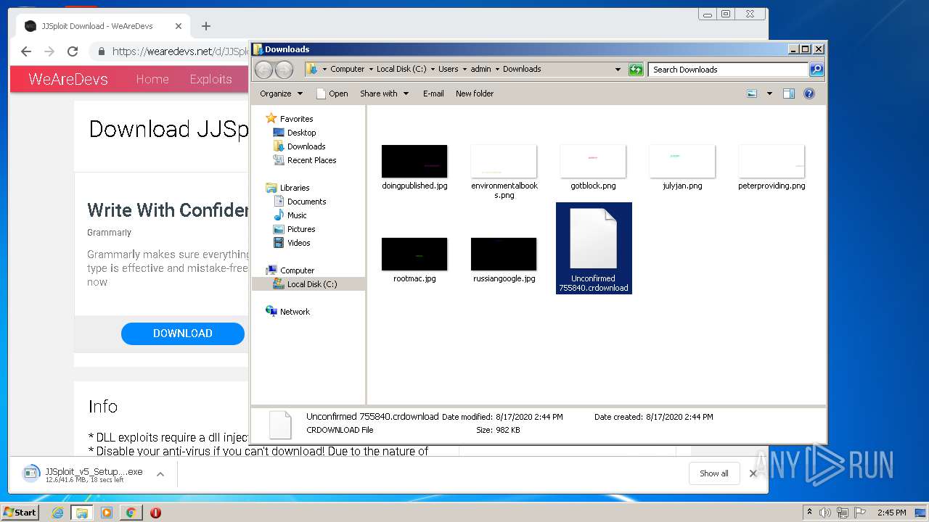
Task: Select the environmentalbooks.png file
Action: coord(504,172)
